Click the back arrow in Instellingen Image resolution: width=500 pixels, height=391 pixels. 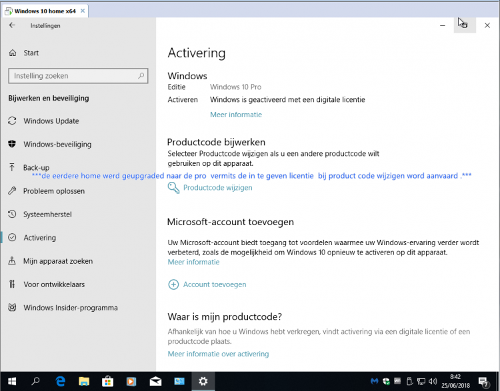(12, 26)
